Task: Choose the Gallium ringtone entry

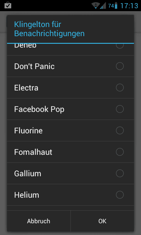Action: (70, 173)
